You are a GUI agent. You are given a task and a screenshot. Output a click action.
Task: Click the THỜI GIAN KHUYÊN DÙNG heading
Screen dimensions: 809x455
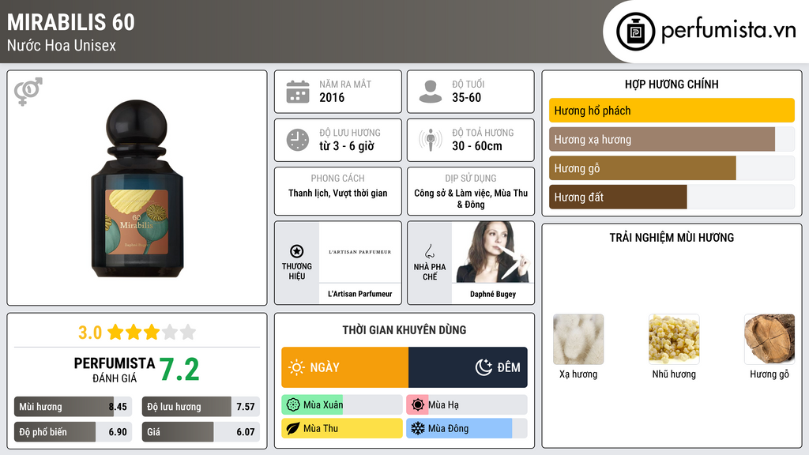coord(404,330)
